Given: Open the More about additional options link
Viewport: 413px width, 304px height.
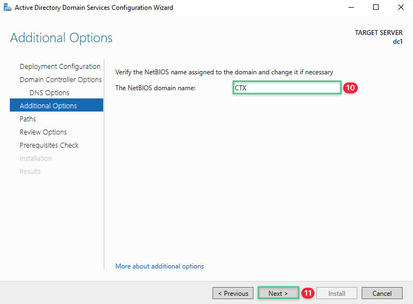Looking at the screenshot, I should click(160, 266).
